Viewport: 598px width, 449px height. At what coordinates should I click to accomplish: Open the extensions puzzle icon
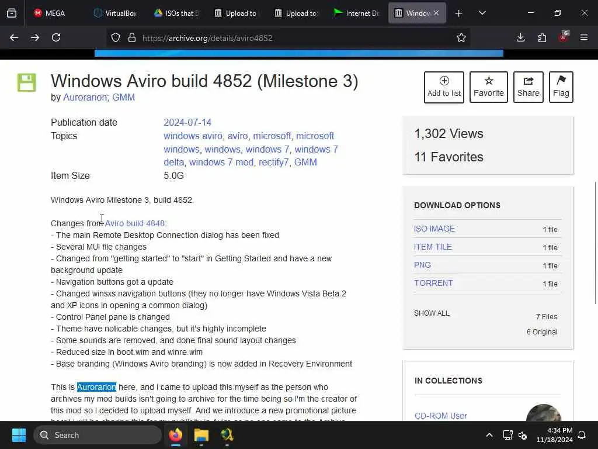tap(542, 38)
